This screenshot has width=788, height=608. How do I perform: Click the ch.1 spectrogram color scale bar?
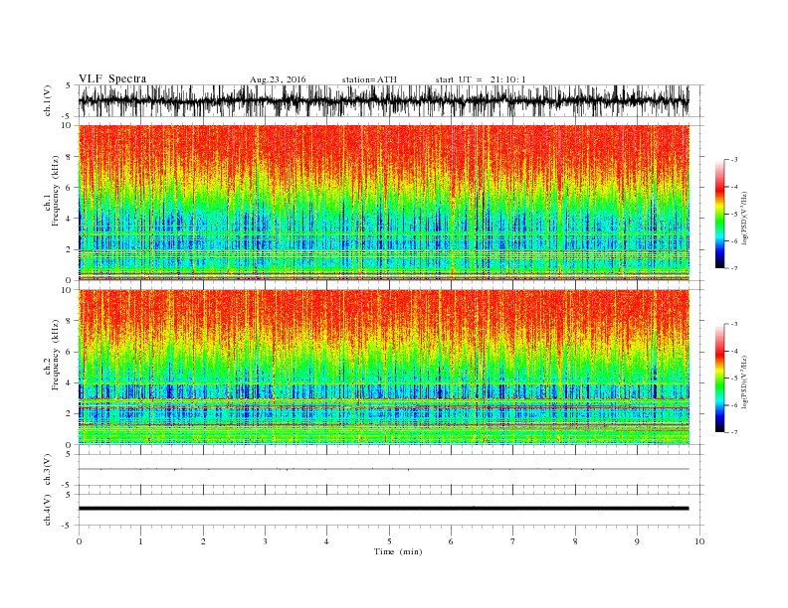[719, 214]
